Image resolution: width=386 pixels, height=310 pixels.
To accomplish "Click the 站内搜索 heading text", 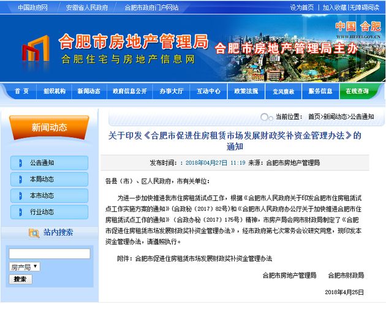I will (58, 232).
